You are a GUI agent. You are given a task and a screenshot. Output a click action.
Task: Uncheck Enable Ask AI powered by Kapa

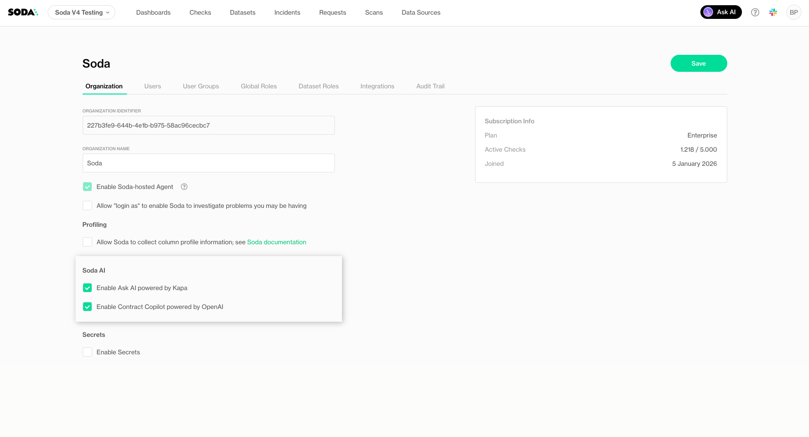87,288
